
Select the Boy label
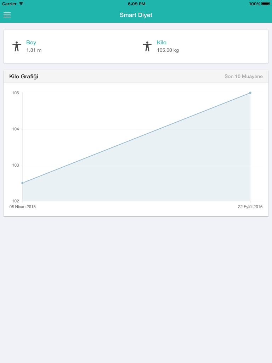[x=31, y=43]
